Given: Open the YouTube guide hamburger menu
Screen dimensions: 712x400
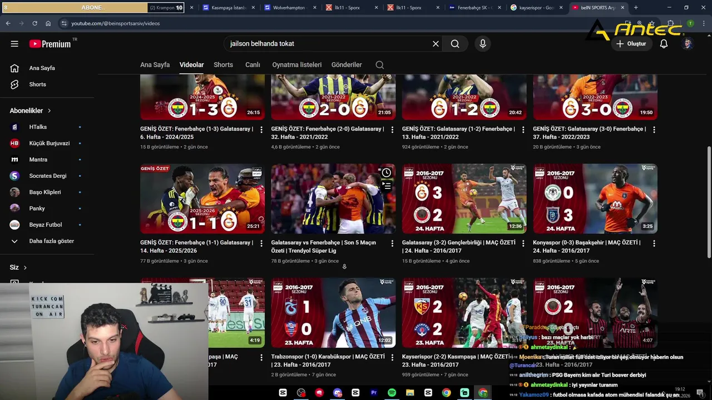Looking at the screenshot, I should click(14, 44).
